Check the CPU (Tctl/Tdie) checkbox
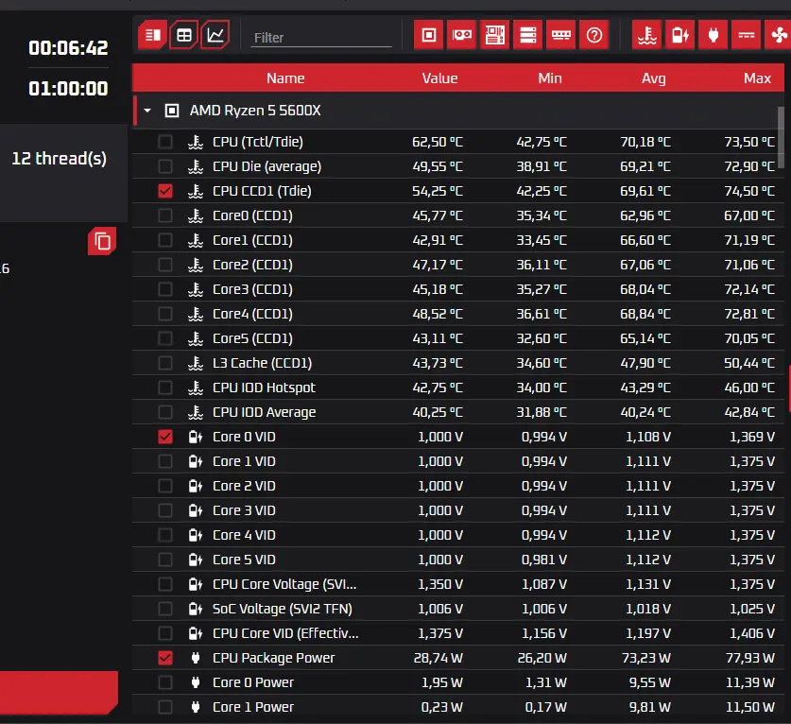This screenshot has width=791, height=724. [x=165, y=142]
